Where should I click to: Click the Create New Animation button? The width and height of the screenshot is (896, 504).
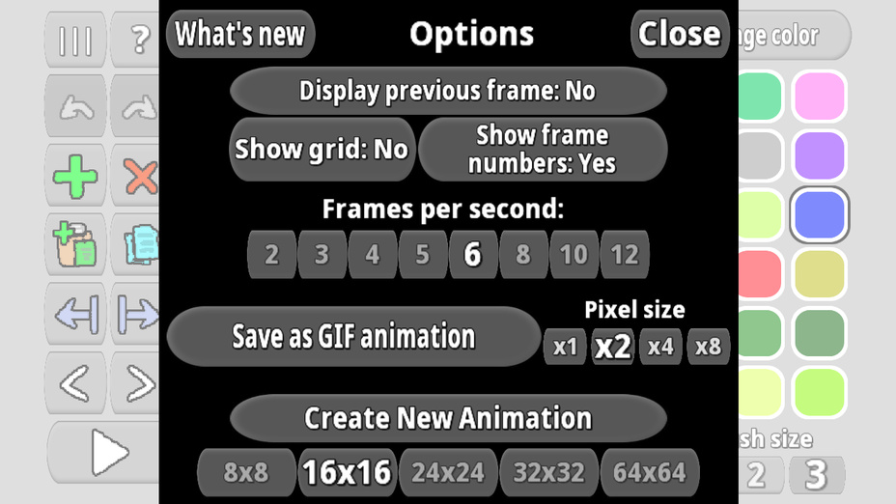pos(448,418)
